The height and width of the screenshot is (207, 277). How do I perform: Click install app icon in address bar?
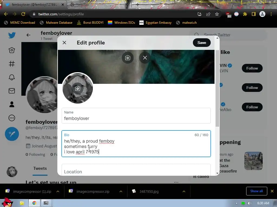(199, 14)
